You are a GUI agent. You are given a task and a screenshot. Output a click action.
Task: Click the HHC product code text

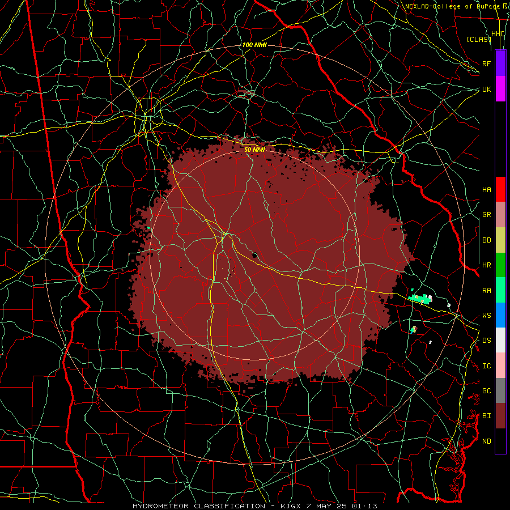click(x=498, y=34)
